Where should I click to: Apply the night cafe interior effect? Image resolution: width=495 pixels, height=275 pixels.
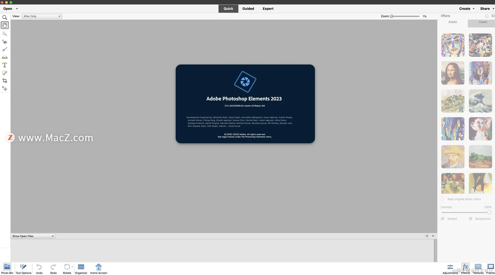click(x=453, y=183)
